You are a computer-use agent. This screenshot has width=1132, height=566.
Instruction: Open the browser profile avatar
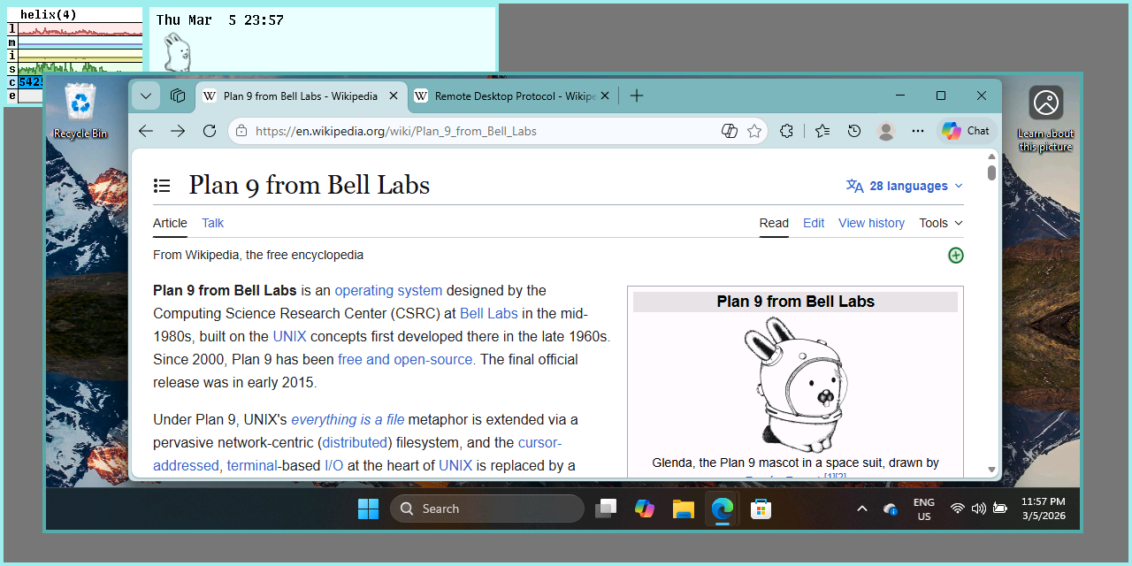pyautogui.click(x=885, y=131)
